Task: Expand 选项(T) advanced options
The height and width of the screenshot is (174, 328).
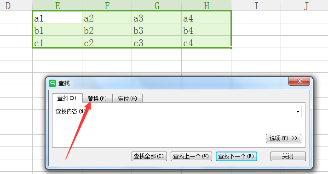Action: click(x=283, y=138)
